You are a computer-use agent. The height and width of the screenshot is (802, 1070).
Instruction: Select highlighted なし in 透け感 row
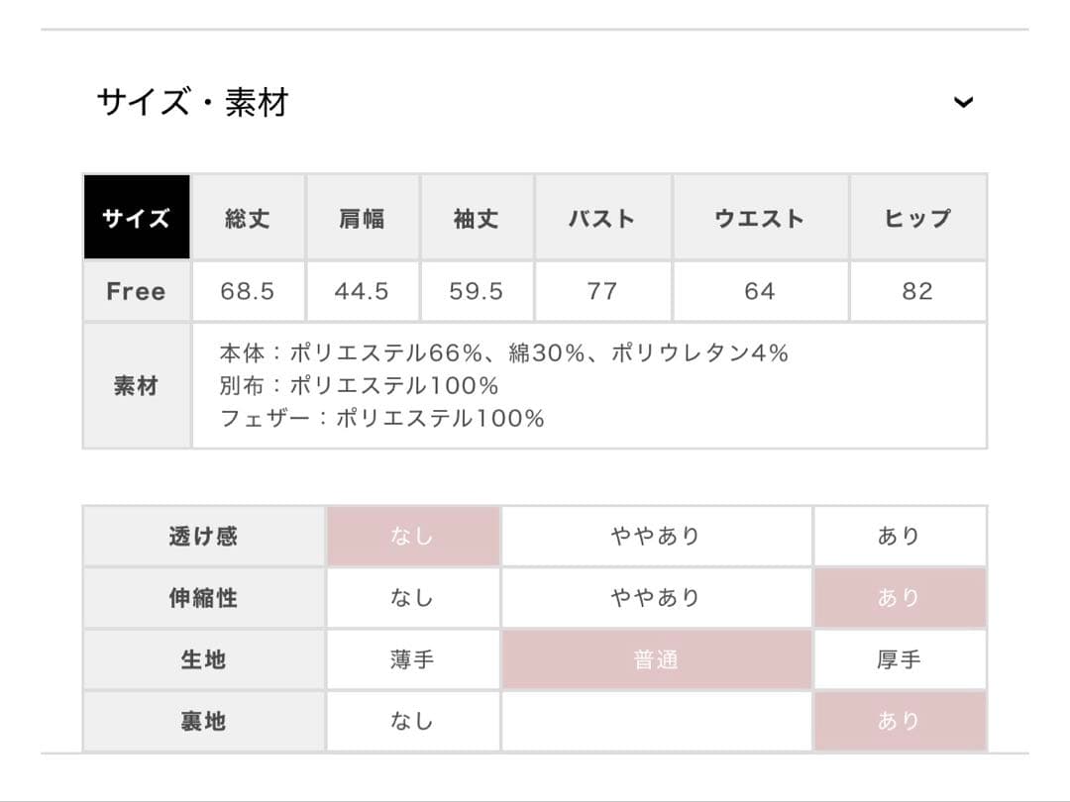(x=413, y=537)
